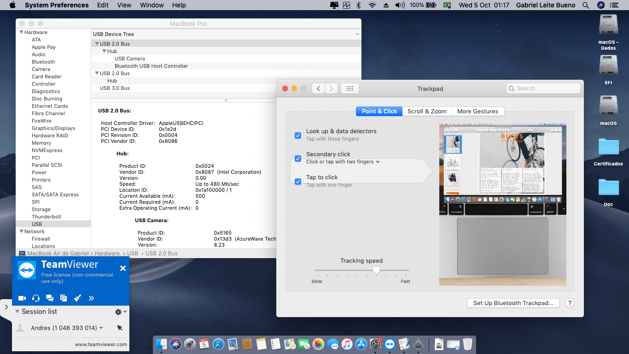Open volume control in menu bar
The image size is (629, 354).
[400, 5]
